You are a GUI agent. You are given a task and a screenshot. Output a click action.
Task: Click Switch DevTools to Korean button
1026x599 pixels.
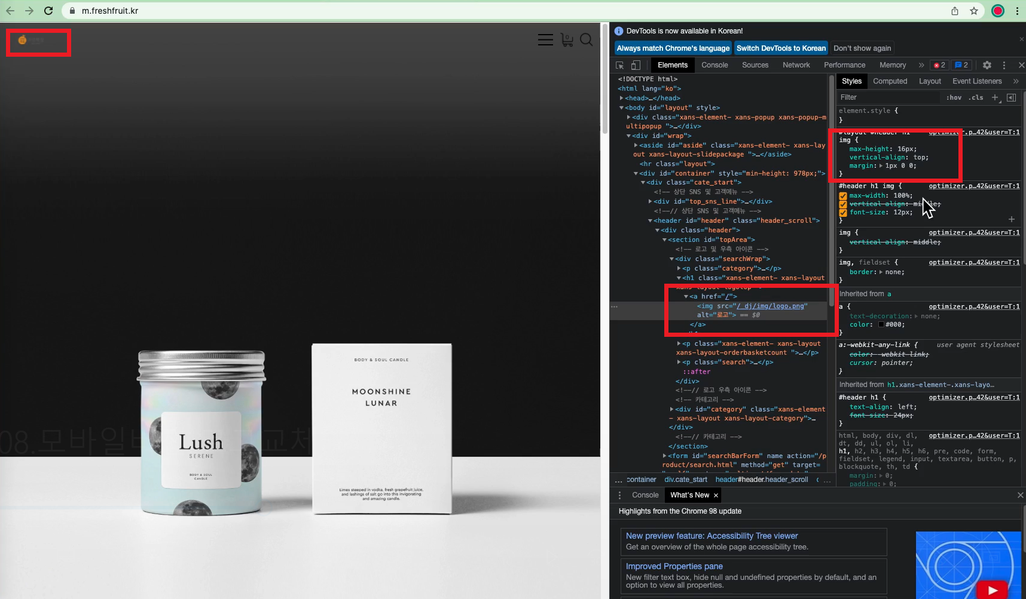[781, 48]
